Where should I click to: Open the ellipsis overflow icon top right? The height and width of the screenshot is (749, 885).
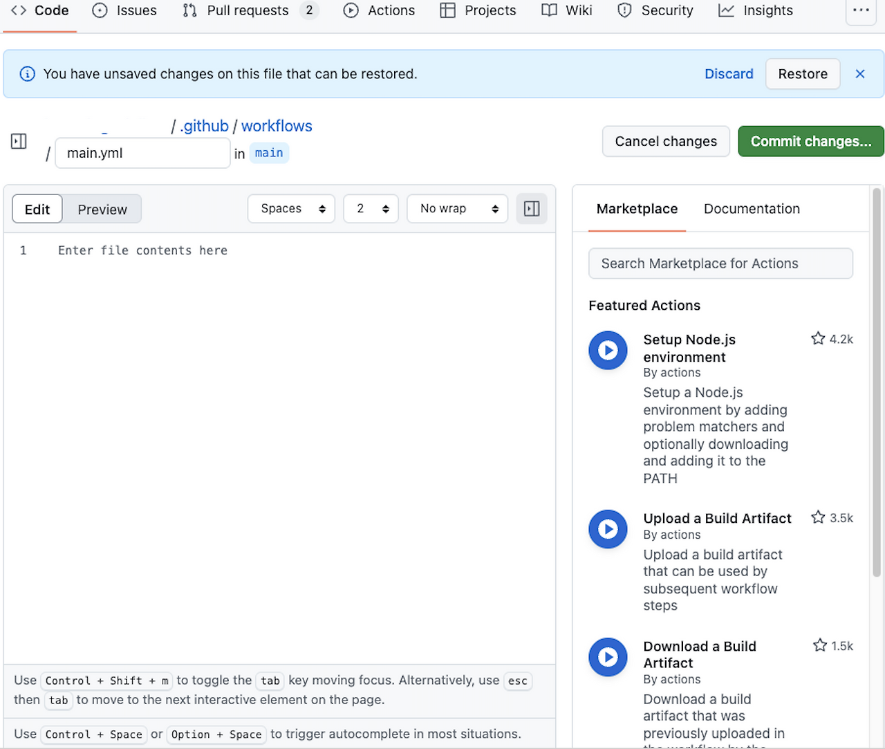(861, 10)
